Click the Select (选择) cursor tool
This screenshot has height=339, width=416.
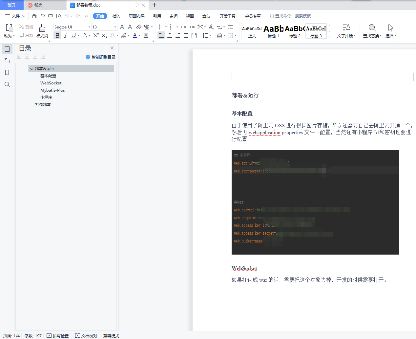click(x=390, y=31)
